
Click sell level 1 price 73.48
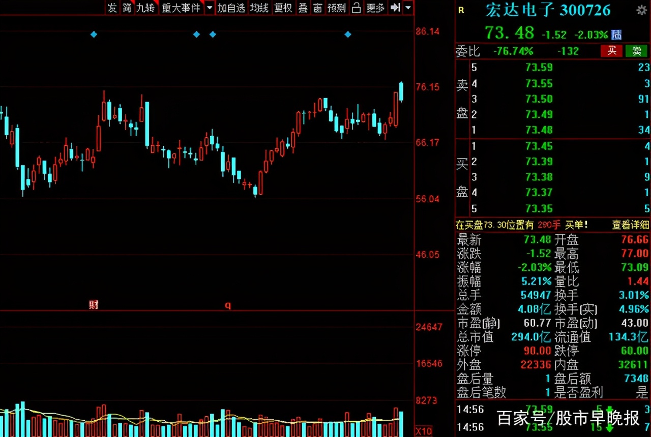pyautogui.click(x=539, y=130)
